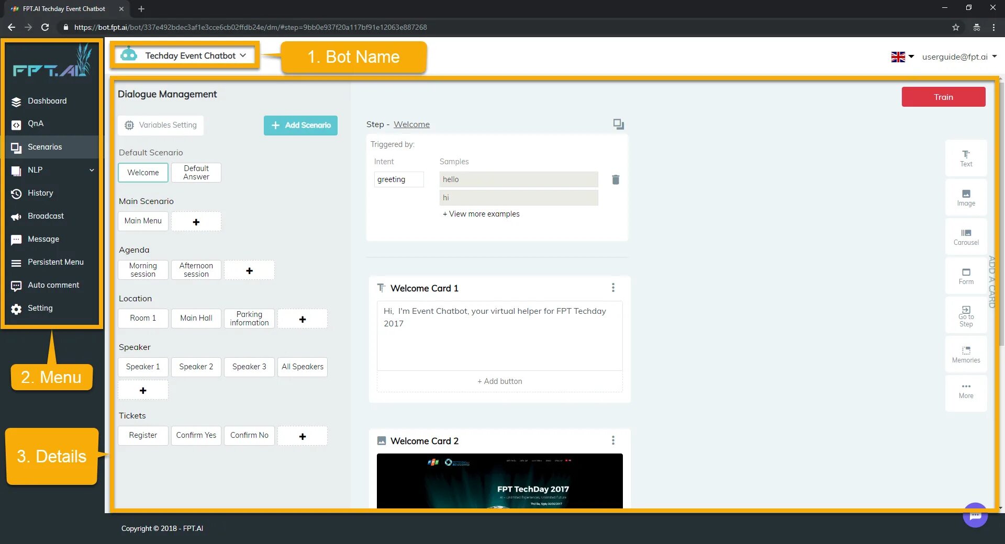Click the Setting gear icon
The width and height of the screenshot is (1005, 544).
click(x=16, y=309)
